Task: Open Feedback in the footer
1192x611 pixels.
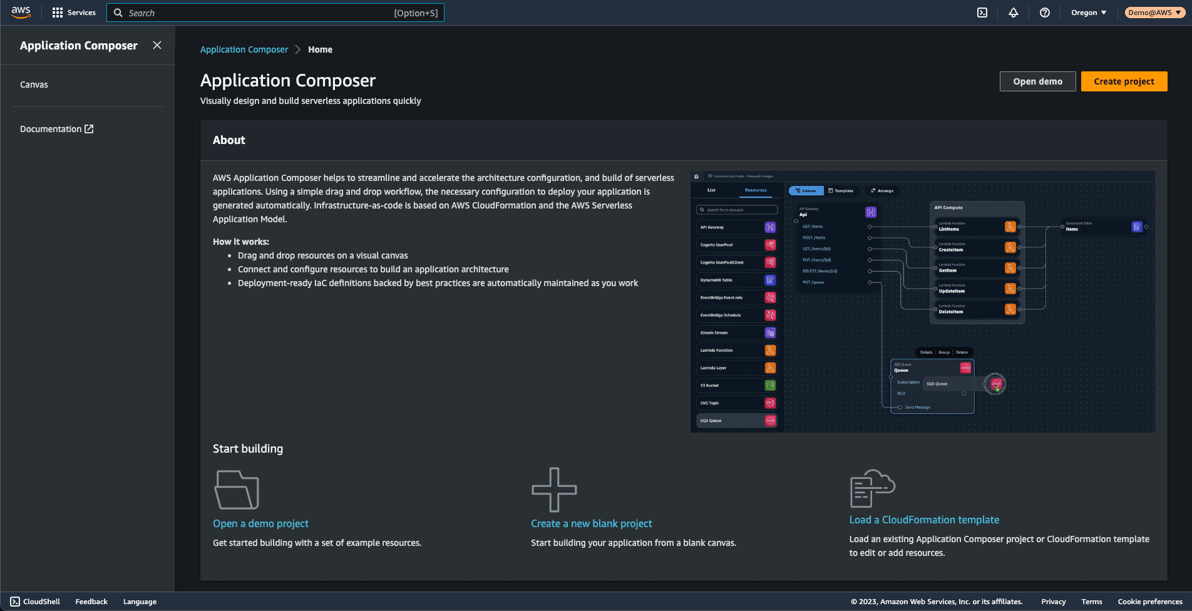Action: coord(91,602)
